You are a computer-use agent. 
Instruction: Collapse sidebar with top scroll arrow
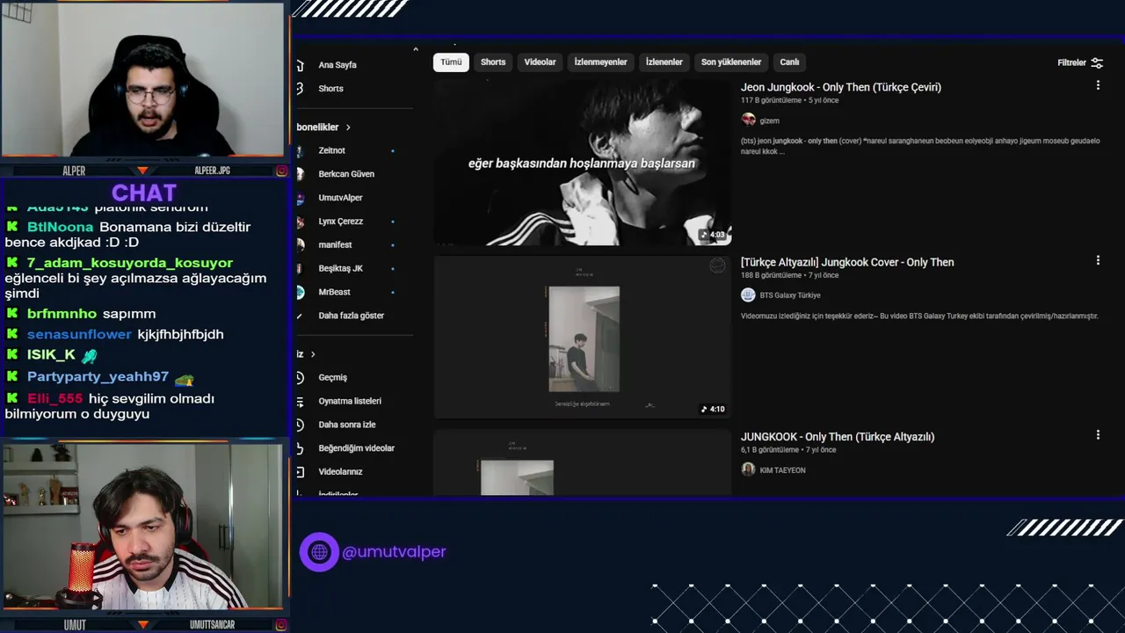coord(416,50)
